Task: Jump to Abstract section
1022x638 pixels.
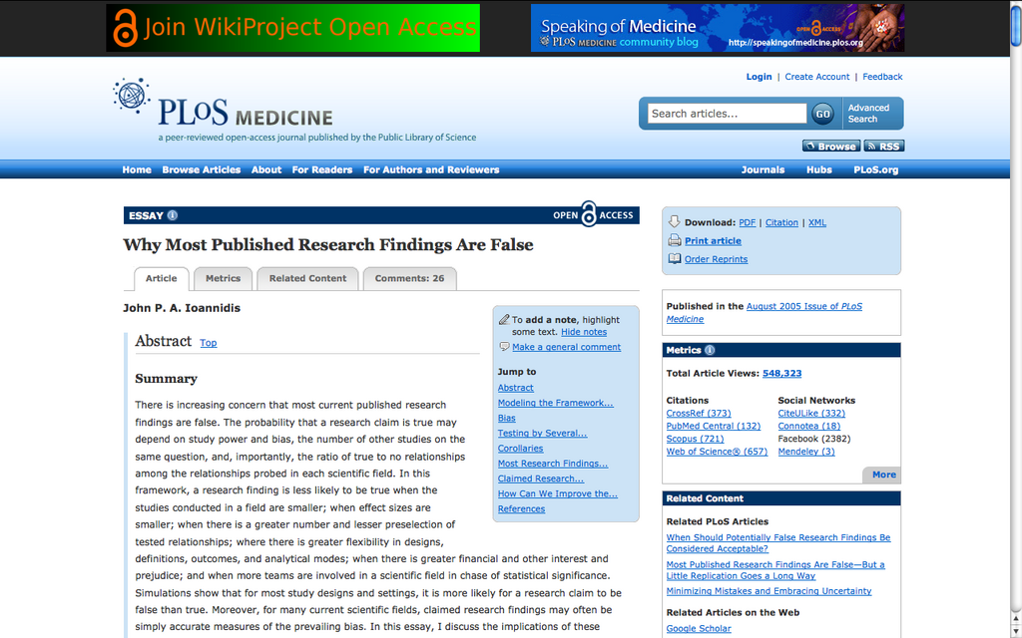Action: 516,388
